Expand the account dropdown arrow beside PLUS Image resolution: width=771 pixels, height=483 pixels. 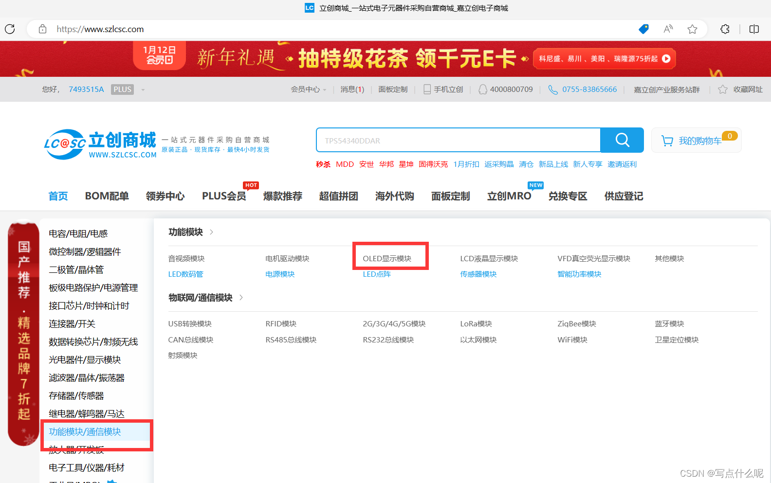pos(143,89)
